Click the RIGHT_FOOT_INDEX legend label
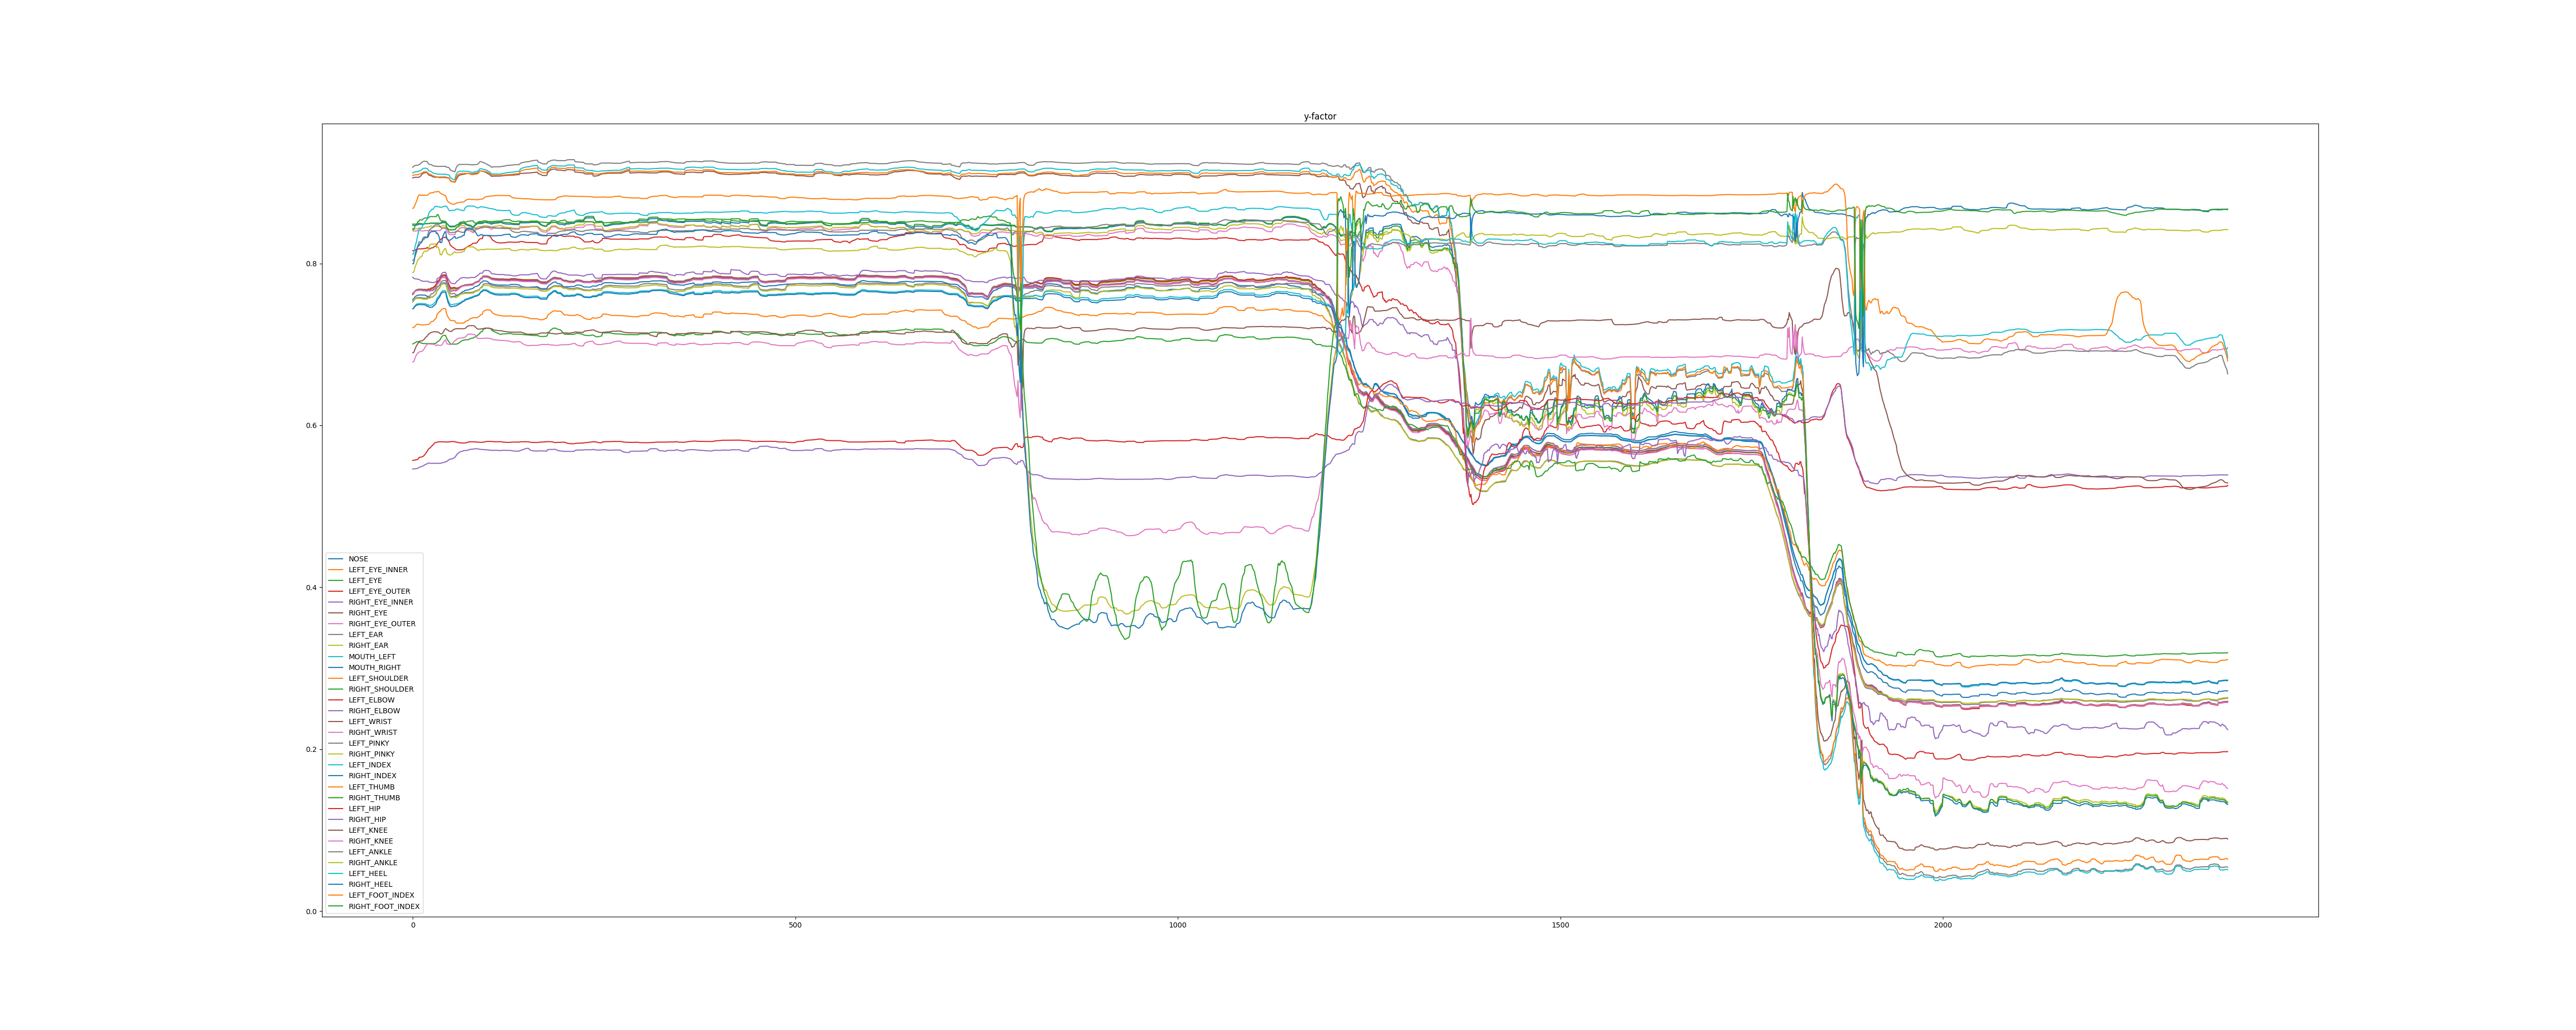 tap(384, 906)
